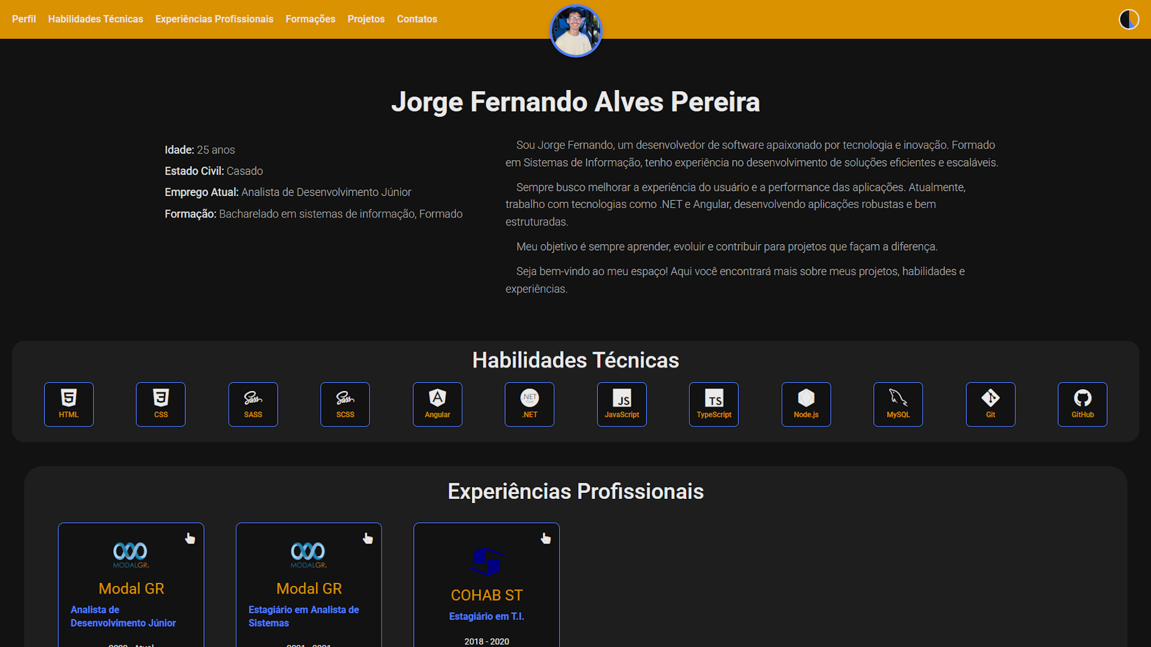Click the Node.js skill card
The height and width of the screenshot is (647, 1151).
[x=806, y=404]
